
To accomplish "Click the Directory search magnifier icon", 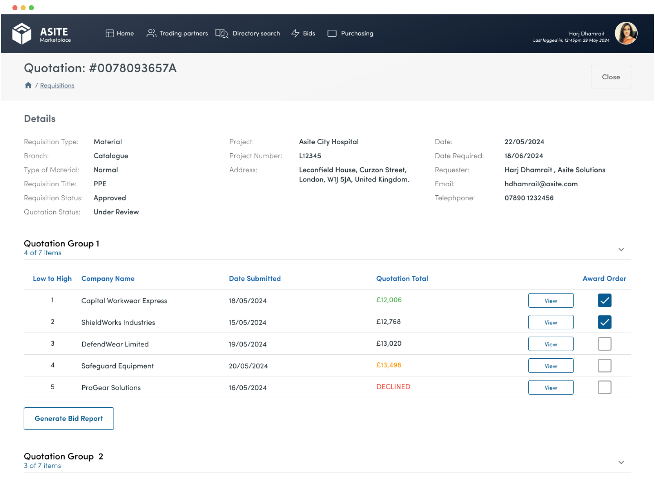I will tap(222, 33).
